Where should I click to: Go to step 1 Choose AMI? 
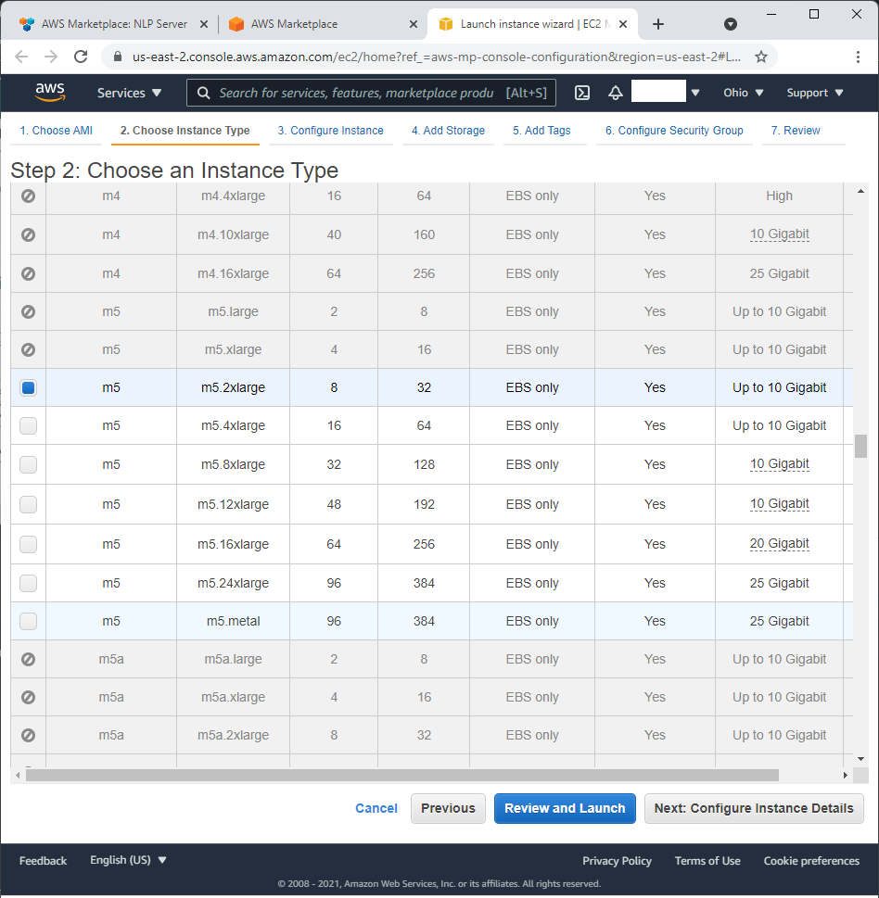57,131
